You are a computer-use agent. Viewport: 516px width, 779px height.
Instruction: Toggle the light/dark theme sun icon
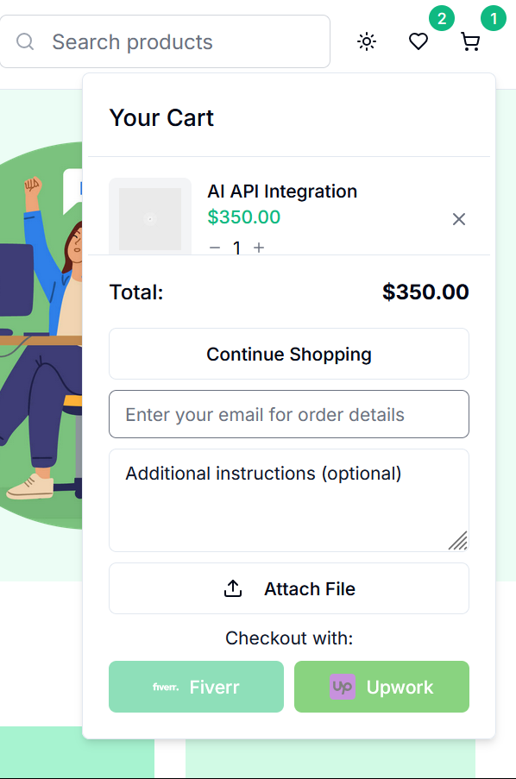[x=367, y=41]
